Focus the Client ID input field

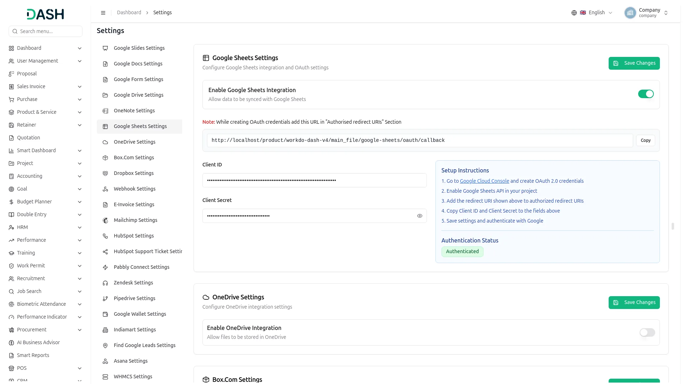tap(314, 180)
